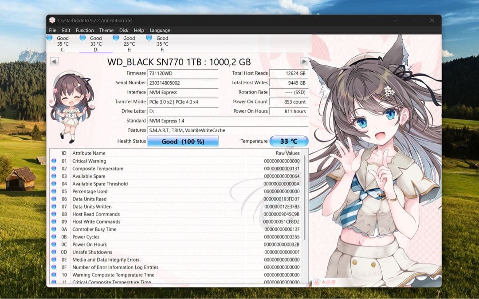Screen dimensions: 479x299
Task: Go to next drive with right arrow
Action: click(304, 62)
